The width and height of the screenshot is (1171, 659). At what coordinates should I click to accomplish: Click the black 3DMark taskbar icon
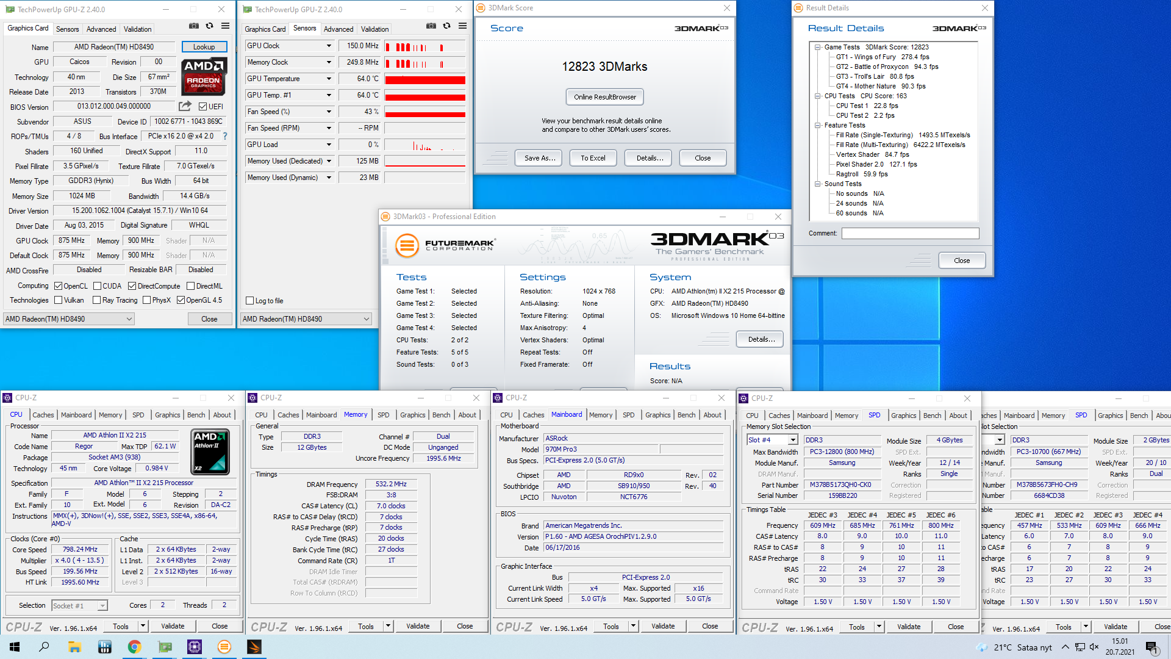(x=254, y=647)
